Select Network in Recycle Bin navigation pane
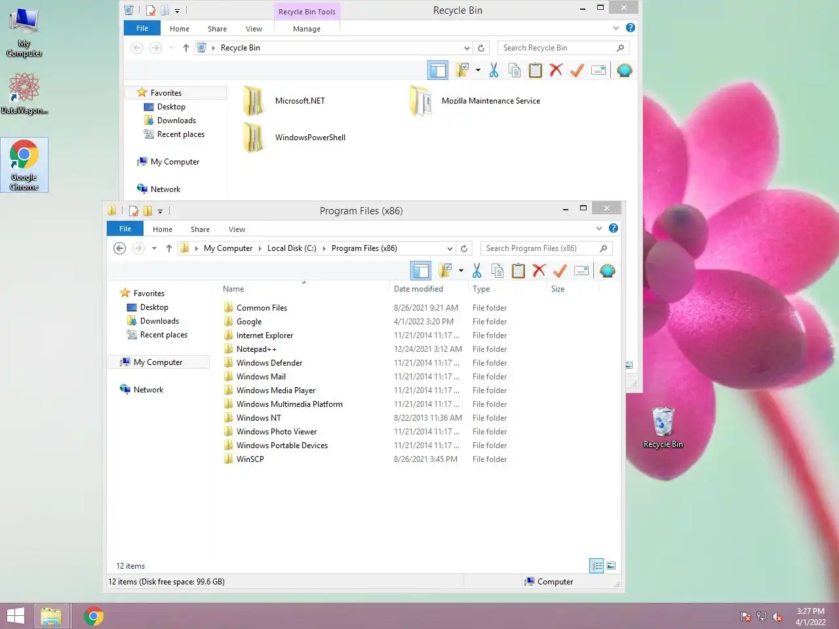This screenshot has width=839, height=629. point(165,189)
